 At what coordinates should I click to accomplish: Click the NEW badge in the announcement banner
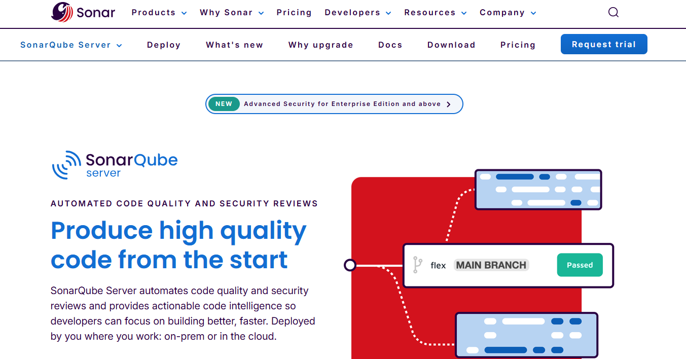tap(224, 104)
